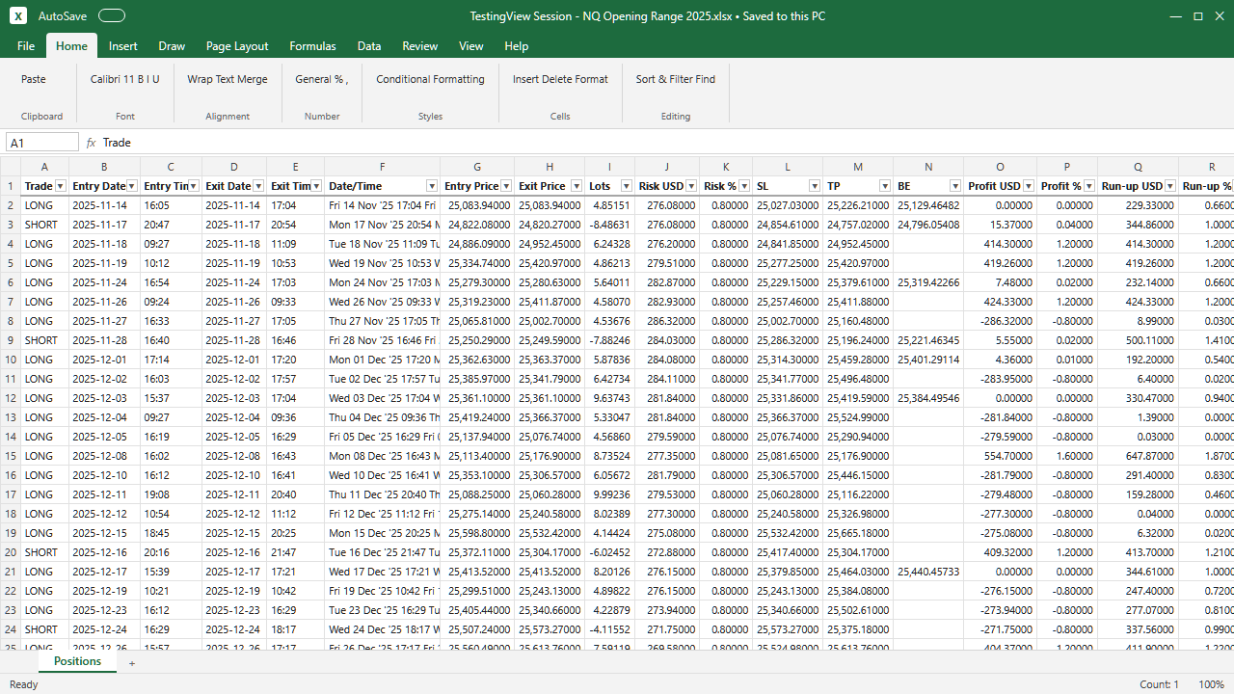Viewport: 1234px width, 694px height.
Task: Toggle the AutoSave switch
Action: (x=112, y=16)
